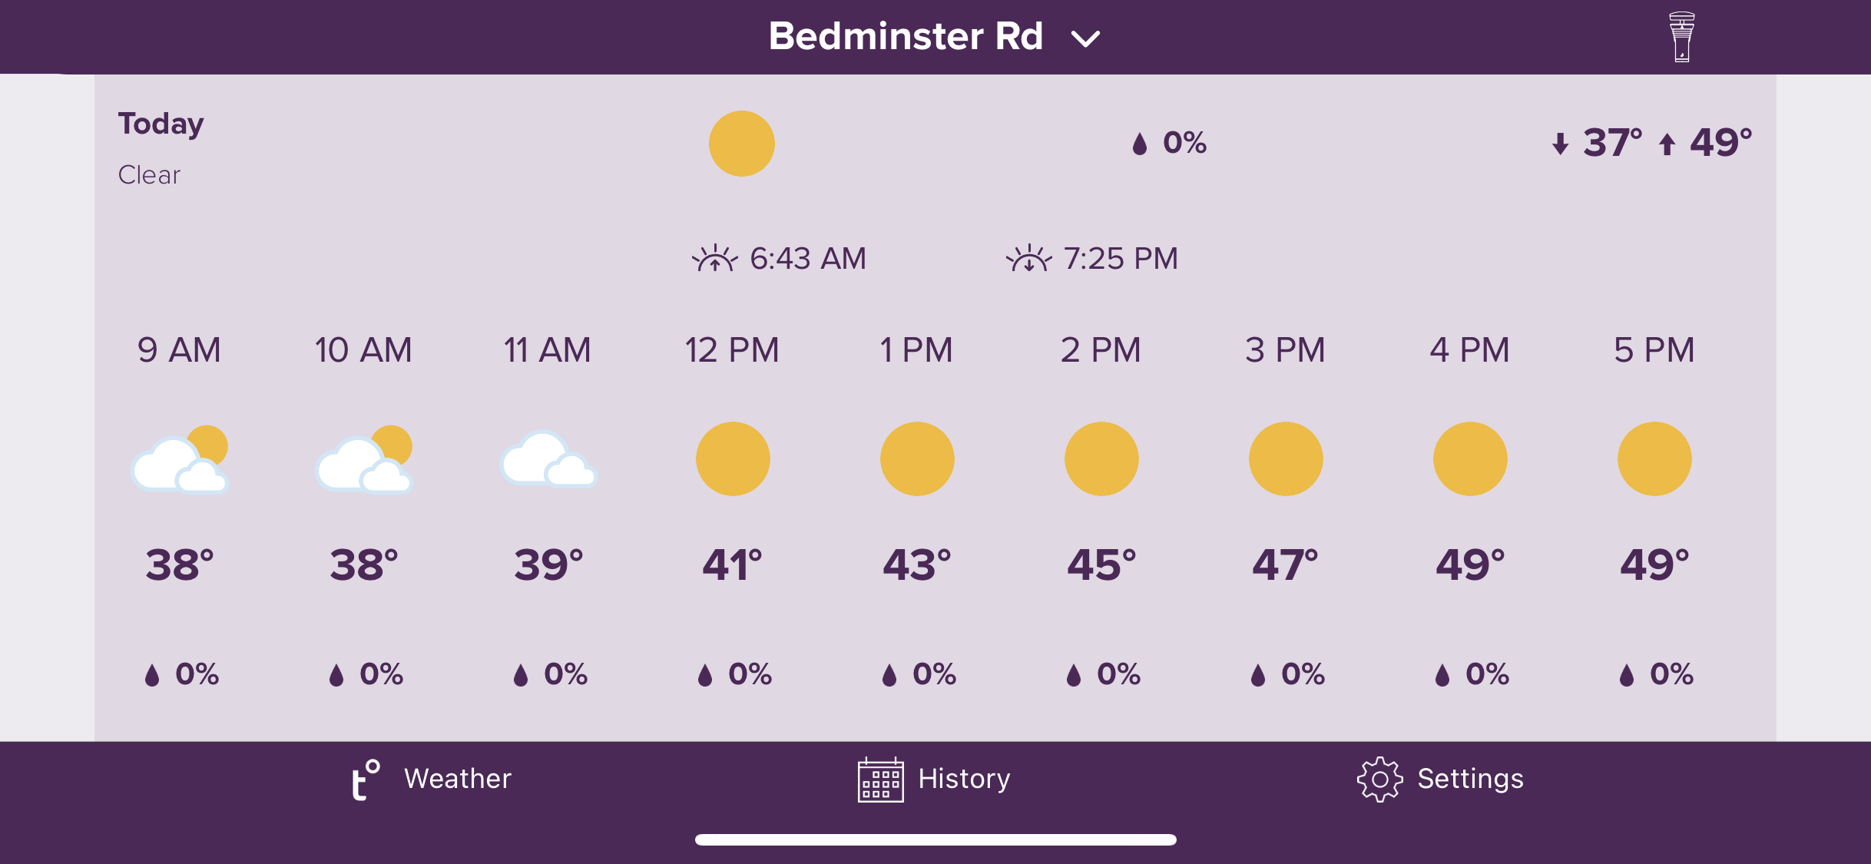Image resolution: width=1871 pixels, height=864 pixels.
Task: Tap the 9 AM partly cloudy icon
Action: [180, 459]
